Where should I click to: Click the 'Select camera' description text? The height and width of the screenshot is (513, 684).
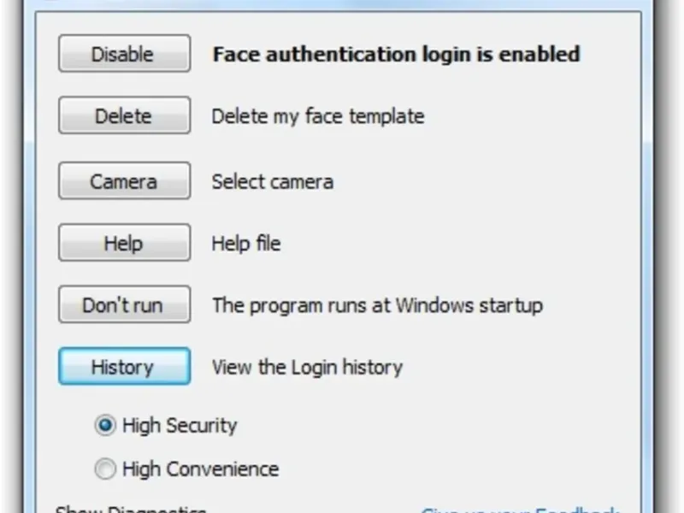[x=272, y=181]
